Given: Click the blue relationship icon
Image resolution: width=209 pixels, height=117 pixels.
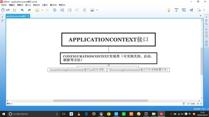Looking at the screenshot, I should point(55,10).
